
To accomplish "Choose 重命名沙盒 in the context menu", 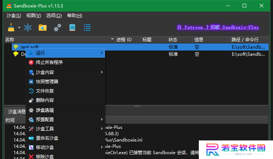I will tap(65, 138).
